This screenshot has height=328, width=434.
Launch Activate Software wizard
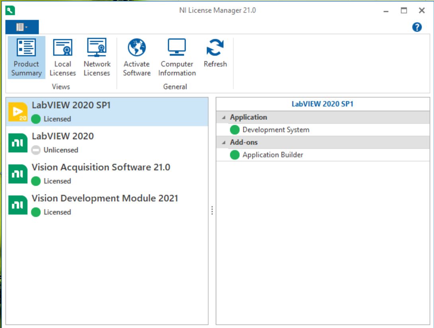tap(137, 58)
